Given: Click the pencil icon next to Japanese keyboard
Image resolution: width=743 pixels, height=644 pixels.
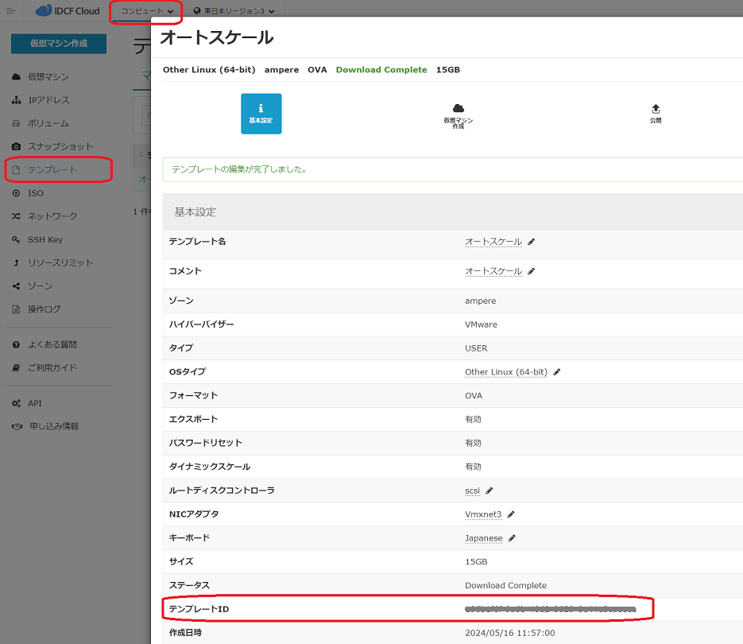Looking at the screenshot, I should 513,538.
